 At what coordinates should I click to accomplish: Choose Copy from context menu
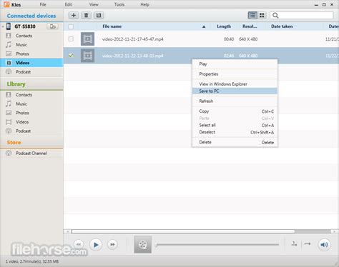click(235, 111)
